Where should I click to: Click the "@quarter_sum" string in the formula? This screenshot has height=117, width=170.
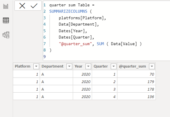click(x=75, y=44)
